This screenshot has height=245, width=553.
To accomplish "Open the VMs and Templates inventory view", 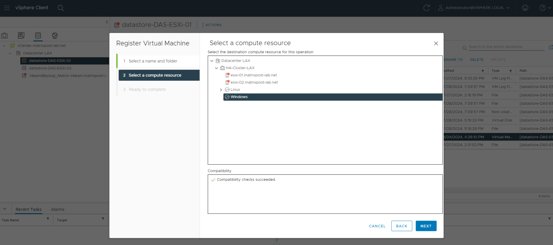I will point(21,36).
